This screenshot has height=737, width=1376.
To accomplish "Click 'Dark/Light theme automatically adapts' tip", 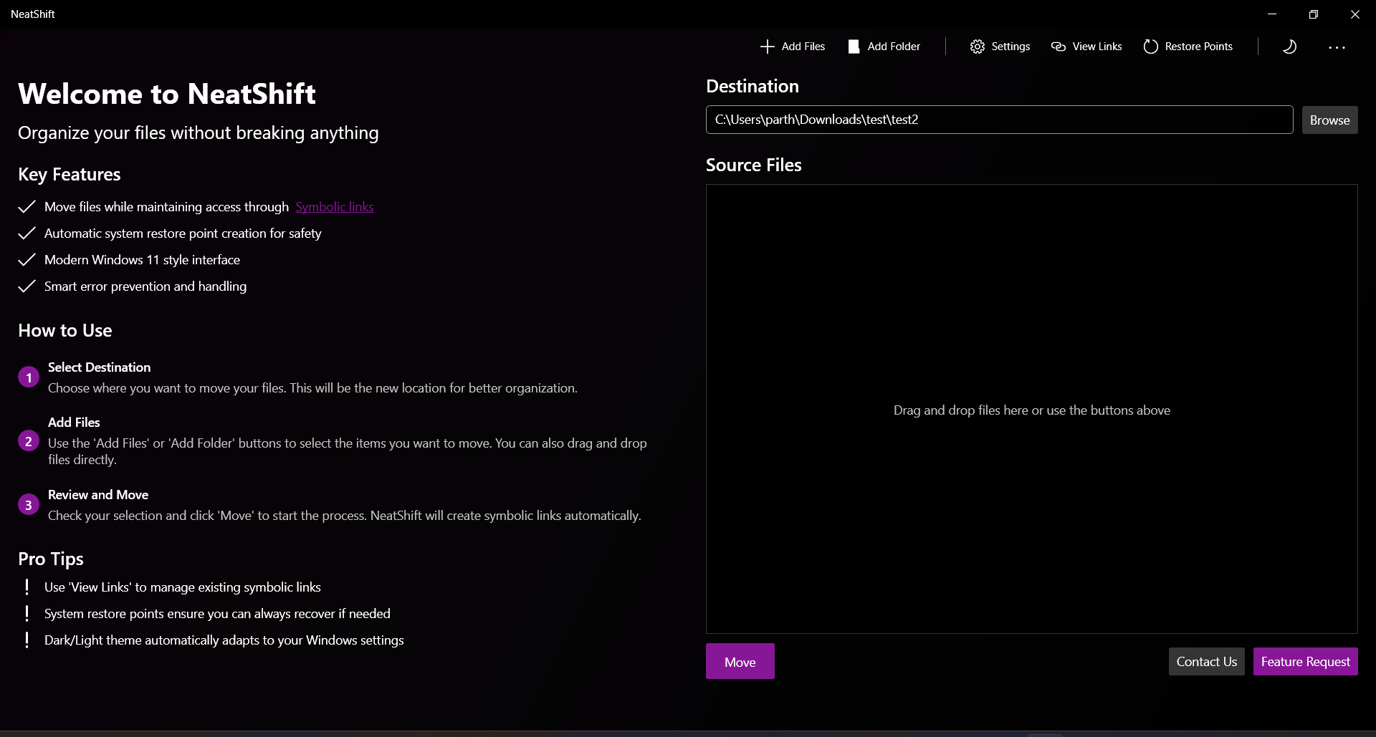I will tap(224, 640).
